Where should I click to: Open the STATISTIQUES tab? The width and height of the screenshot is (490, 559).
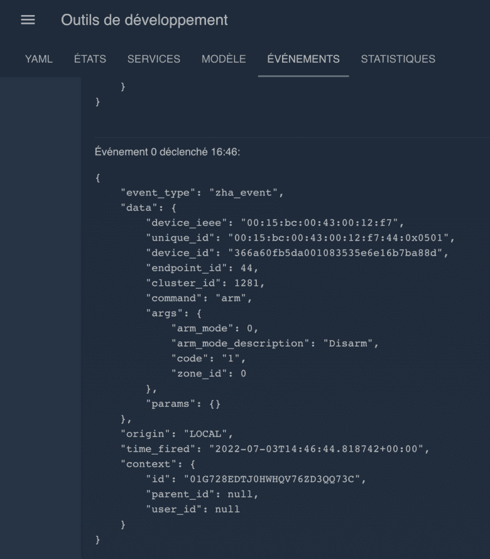click(x=398, y=59)
